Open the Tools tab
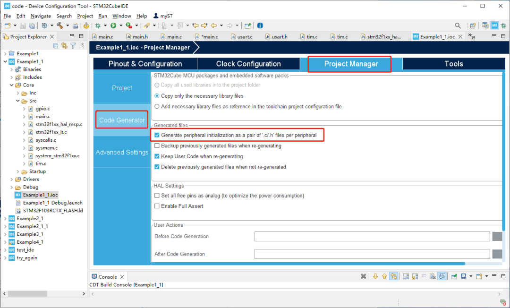510x308 pixels. click(454, 64)
